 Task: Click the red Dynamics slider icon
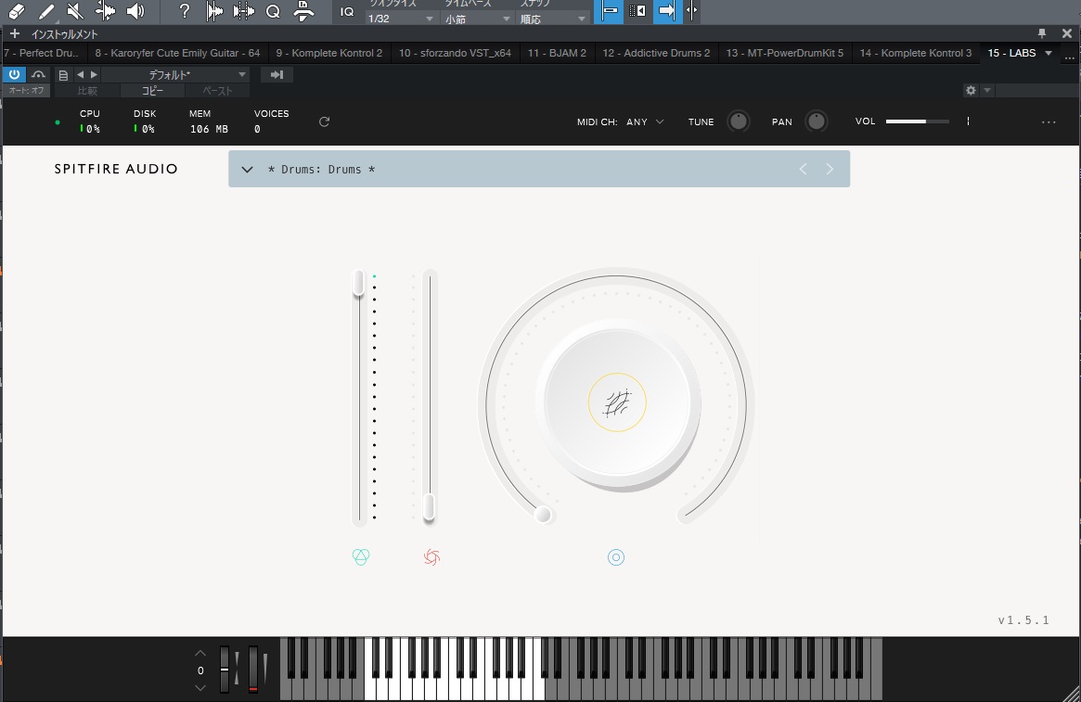[431, 557]
